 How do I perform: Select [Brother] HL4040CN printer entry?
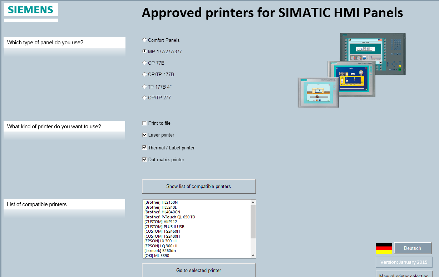(197, 212)
